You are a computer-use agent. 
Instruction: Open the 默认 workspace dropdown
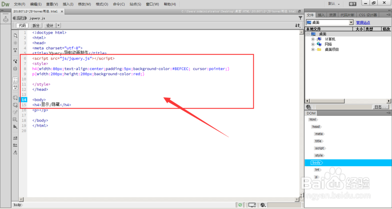tap(334, 4)
